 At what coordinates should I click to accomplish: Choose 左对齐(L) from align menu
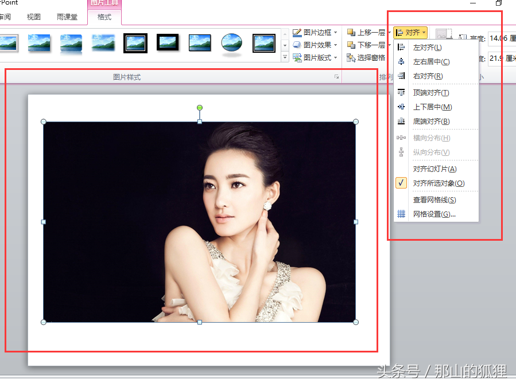(436, 48)
